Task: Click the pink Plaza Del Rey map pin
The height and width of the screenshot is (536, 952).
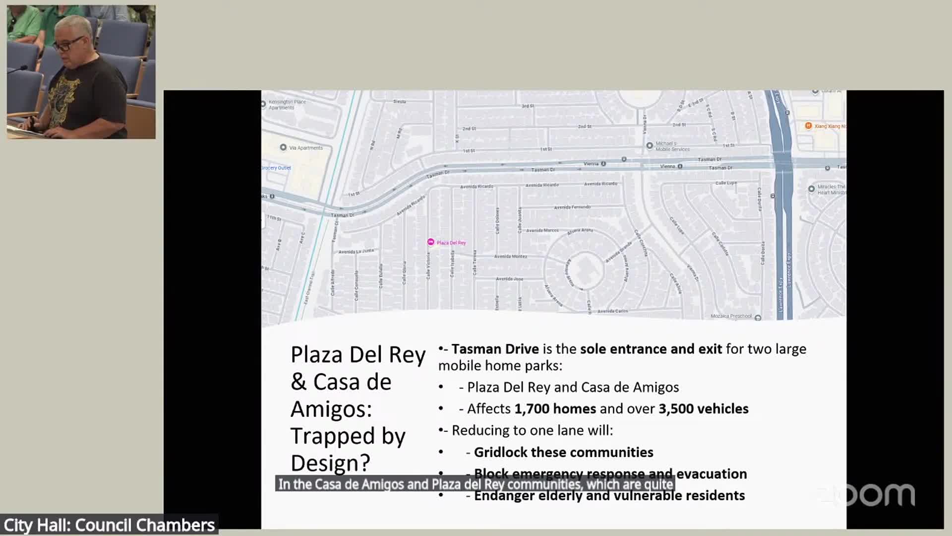Action: coord(431,242)
